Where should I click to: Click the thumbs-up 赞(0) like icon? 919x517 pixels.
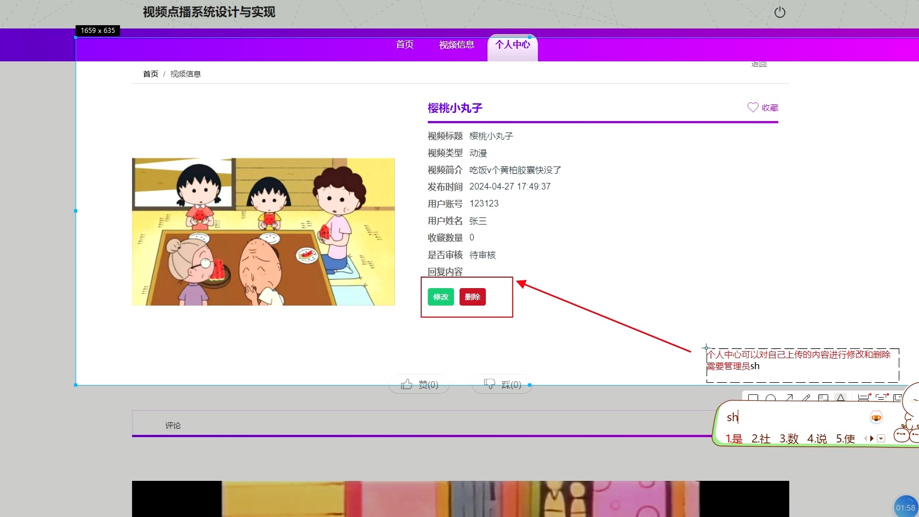click(x=406, y=384)
